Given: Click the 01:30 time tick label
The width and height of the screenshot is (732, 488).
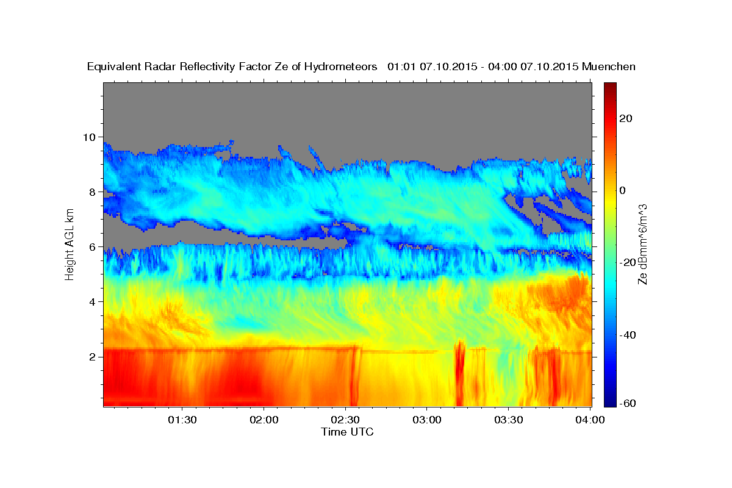Looking at the screenshot, I should tap(182, 420).
